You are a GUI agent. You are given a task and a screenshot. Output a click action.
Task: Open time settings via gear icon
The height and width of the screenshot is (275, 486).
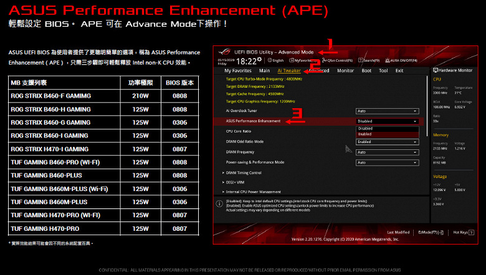(x=259, y=59)
